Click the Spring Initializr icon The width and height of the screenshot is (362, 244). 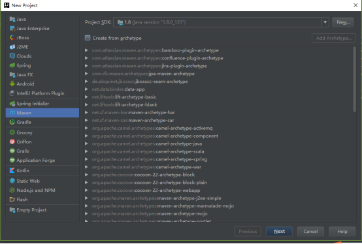click(x=12, y=104)
